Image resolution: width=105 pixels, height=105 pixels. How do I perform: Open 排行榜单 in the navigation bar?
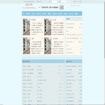click(x=66, y=14)
